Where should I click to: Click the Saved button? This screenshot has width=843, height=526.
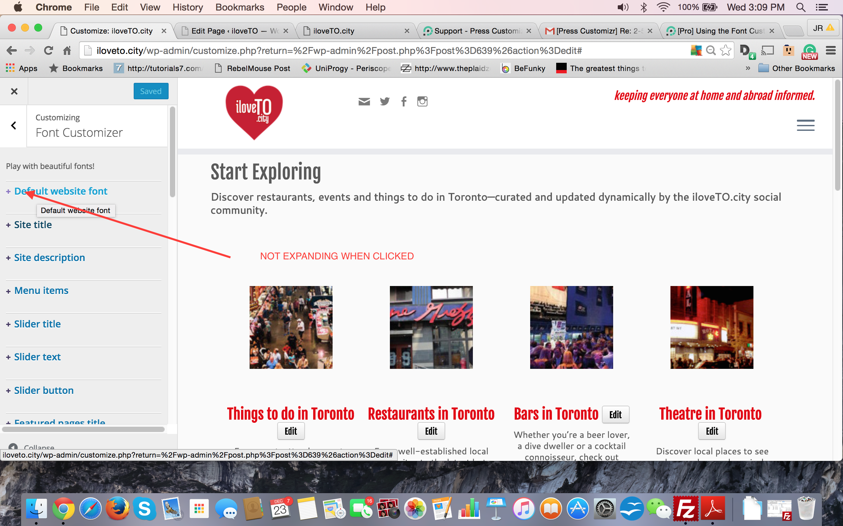150,91
